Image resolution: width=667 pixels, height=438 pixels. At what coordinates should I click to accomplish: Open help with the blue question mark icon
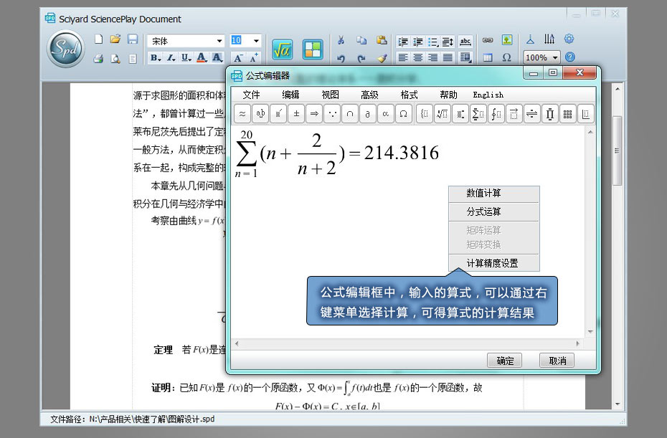click(570, 57)
